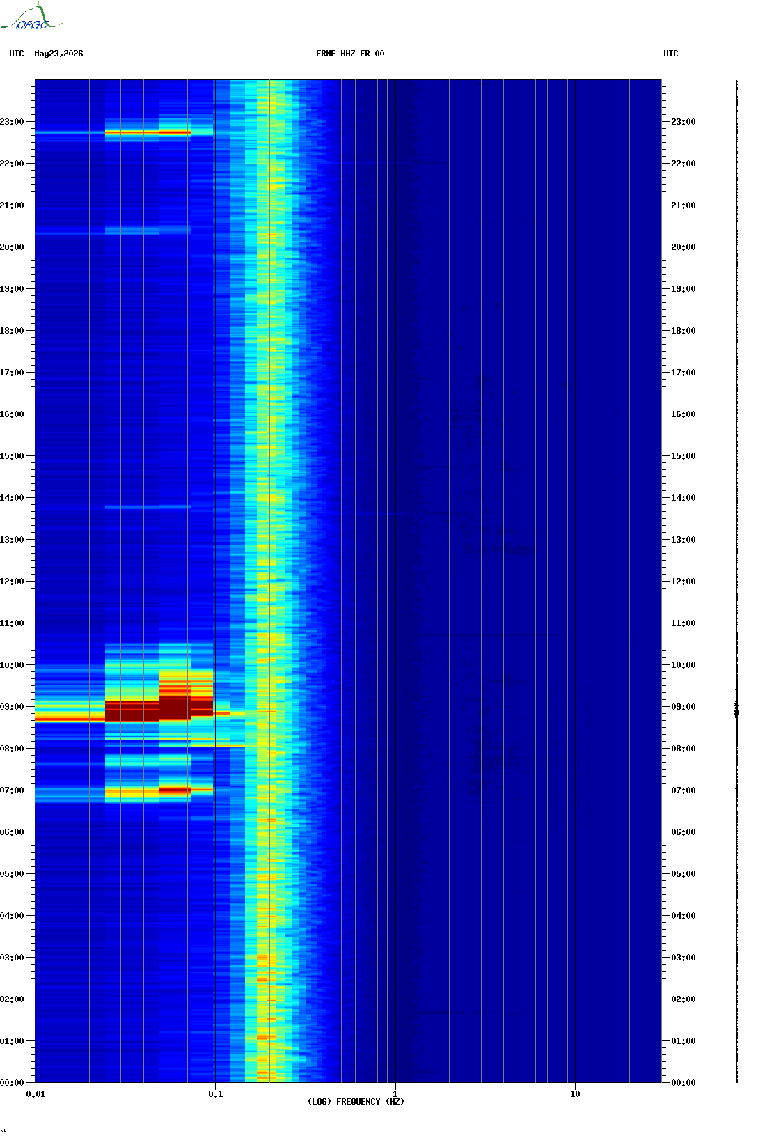Click the left 09:00 time axis label
Image resolution: width=767 pixels, height=1138 pixels.
tap(12, 707)
